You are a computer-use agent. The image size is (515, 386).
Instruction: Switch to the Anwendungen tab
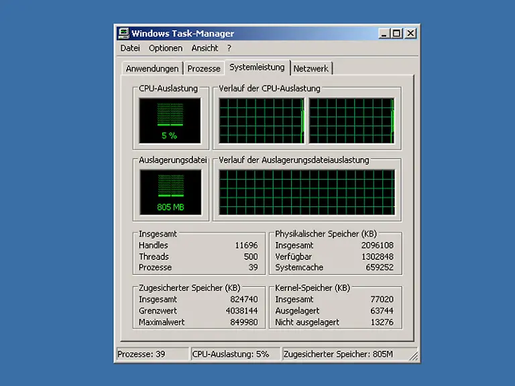152,69
